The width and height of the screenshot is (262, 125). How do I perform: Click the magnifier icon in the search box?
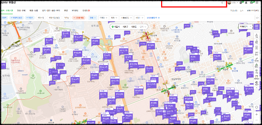pos(222,3)
